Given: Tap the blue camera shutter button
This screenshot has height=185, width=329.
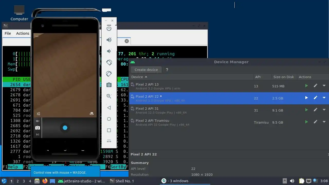Looking at the screenshot, I should coord(65,128).
